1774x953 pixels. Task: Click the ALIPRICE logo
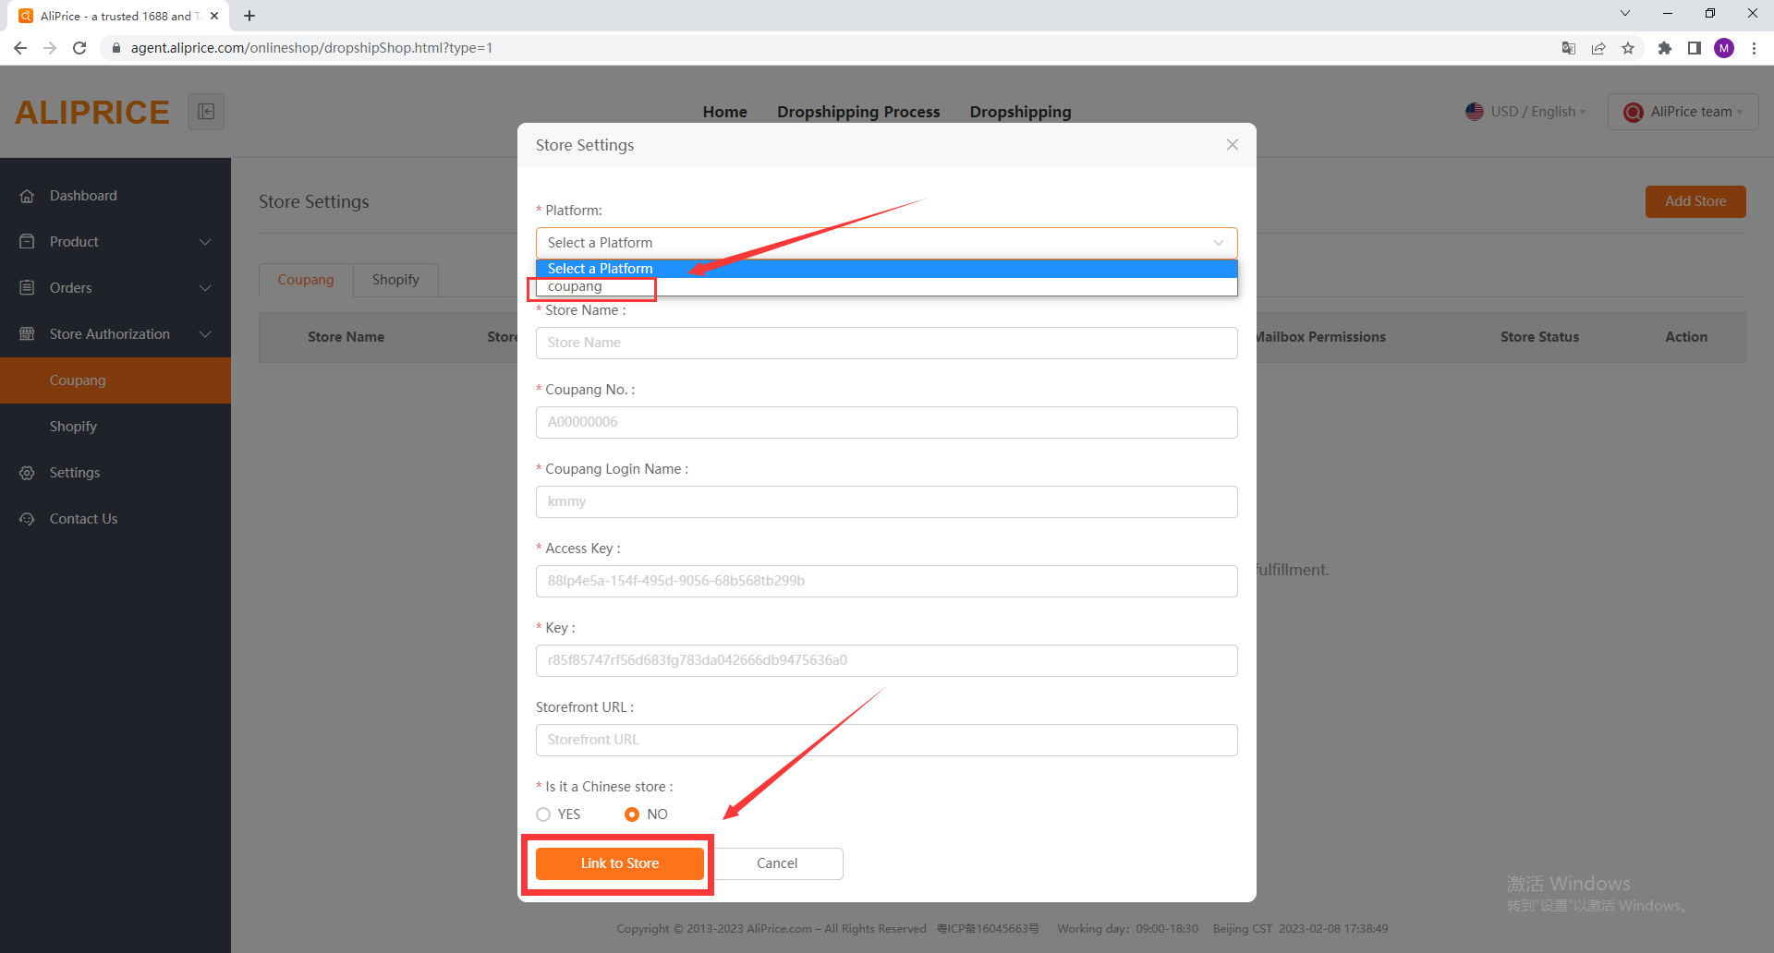pyautogui.click(x=92, y=113)
